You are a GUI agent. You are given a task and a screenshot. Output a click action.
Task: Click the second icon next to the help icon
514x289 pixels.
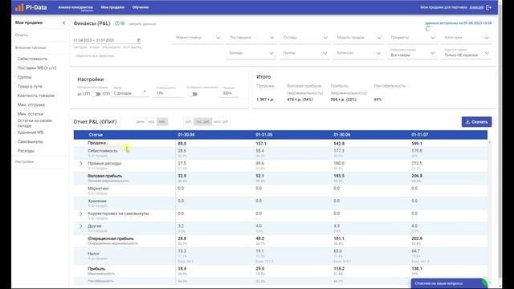tap(123, 23)
